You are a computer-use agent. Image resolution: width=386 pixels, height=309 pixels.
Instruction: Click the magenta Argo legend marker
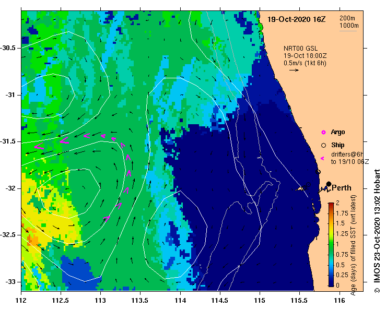coord(323,133)
